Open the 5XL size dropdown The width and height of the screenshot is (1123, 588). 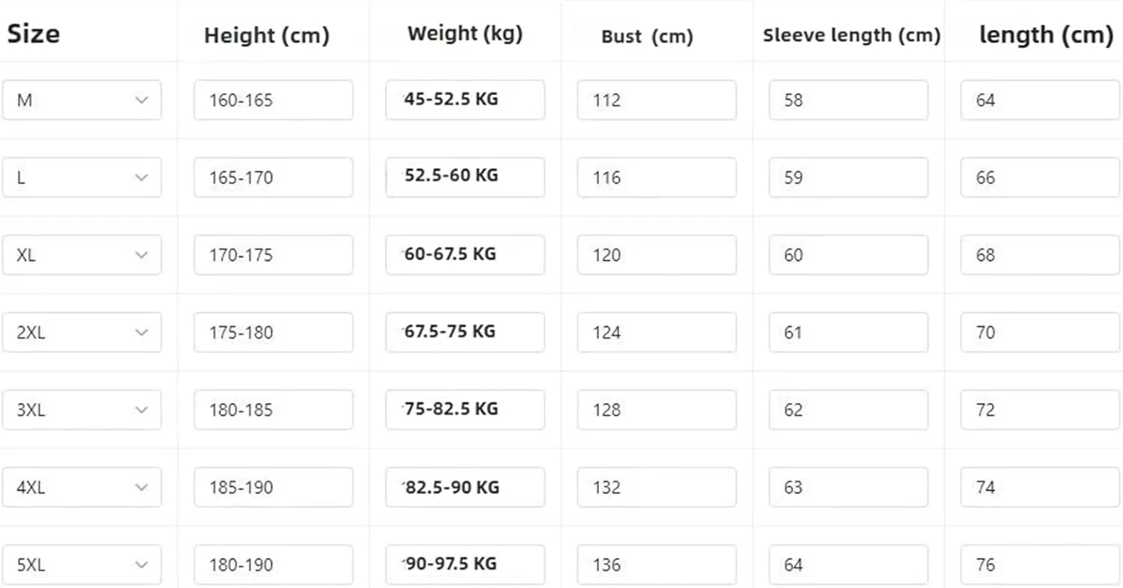click(82, 565)
